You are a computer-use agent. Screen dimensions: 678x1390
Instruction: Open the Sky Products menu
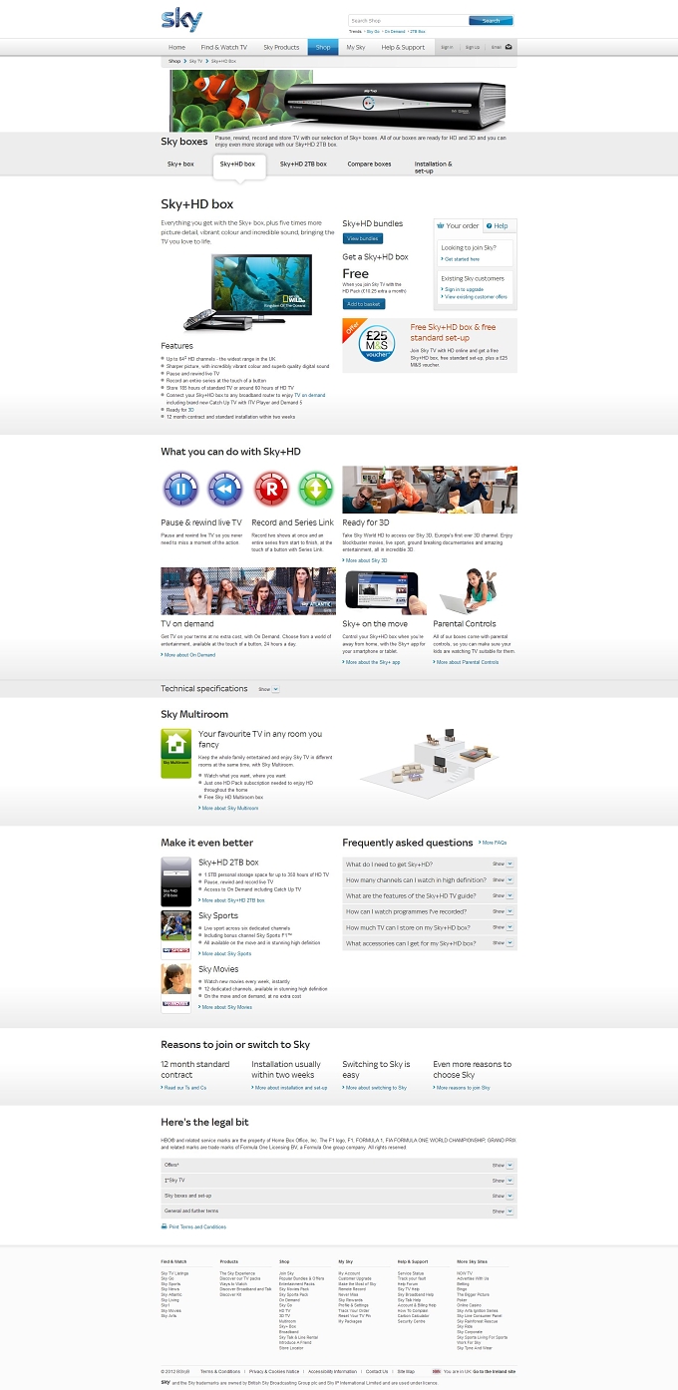[x=281, y=47]
